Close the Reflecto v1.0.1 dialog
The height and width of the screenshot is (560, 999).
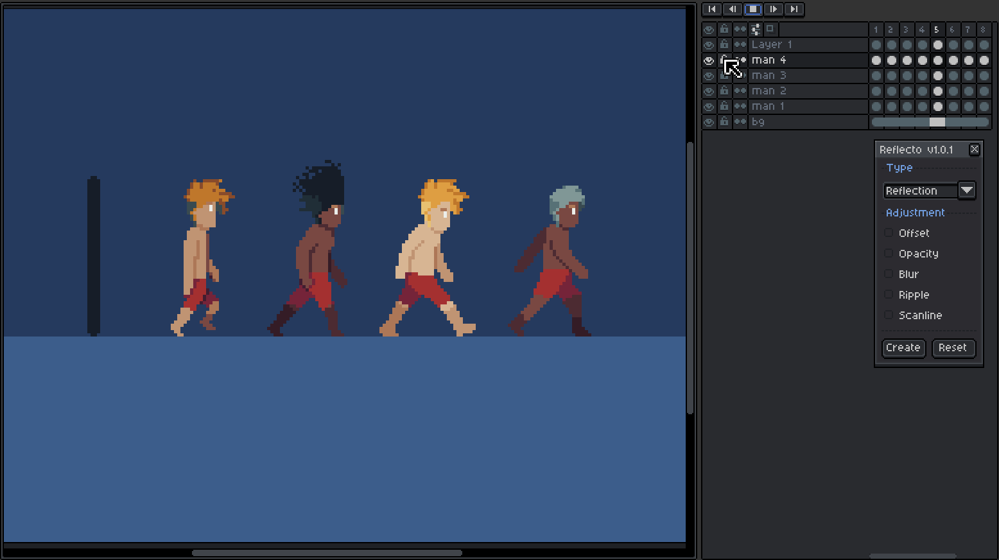975,149
